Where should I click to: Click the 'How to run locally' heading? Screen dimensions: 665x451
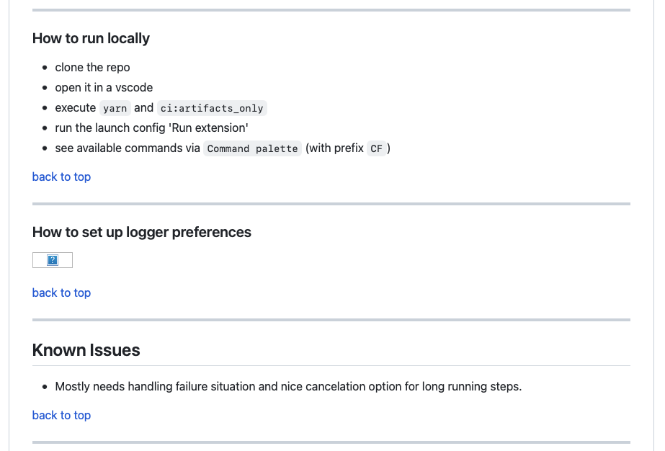(x=91, y=39)
